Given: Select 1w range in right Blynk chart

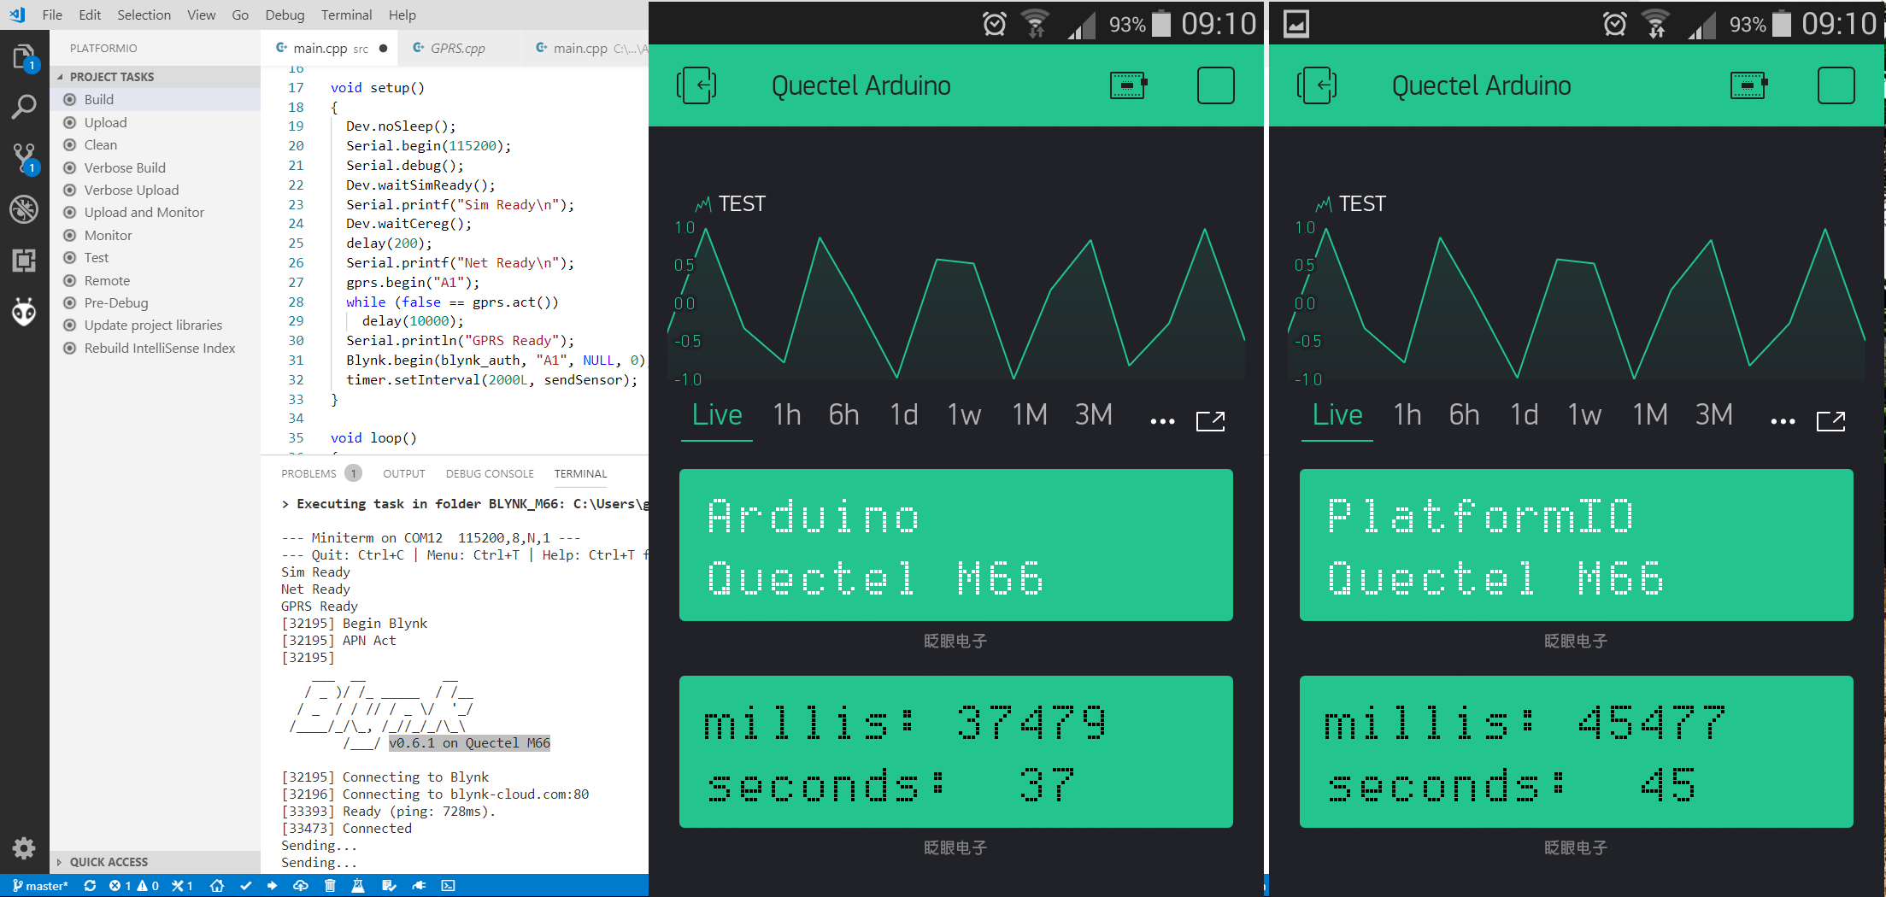Looking at the screenshot, I should coord(1584,415).
